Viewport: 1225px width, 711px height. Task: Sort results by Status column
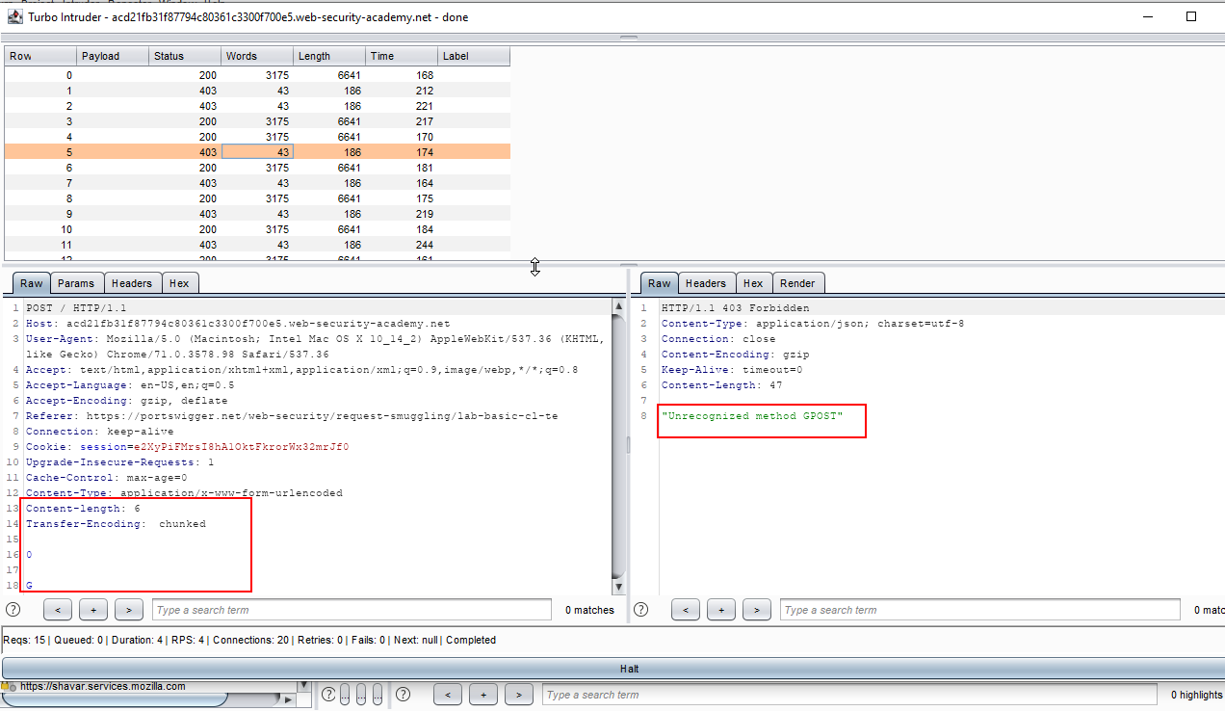point(185,56)
